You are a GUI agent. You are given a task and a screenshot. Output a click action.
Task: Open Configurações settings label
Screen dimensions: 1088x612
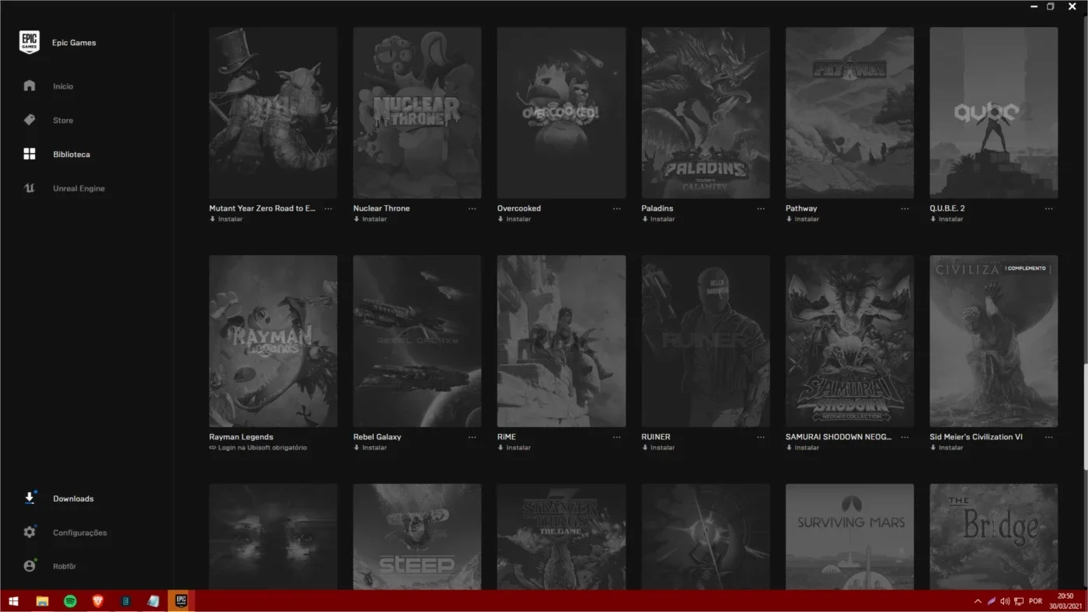(80, 533)
